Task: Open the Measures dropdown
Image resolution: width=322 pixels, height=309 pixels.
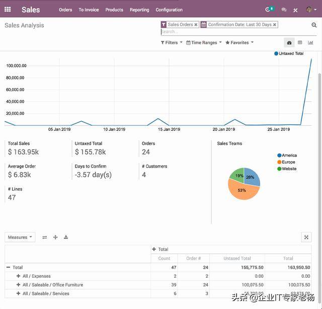Action: point(20,237)
